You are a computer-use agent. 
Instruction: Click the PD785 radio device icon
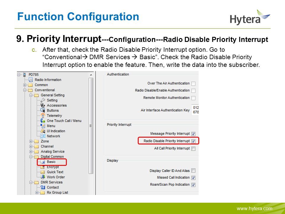click(x=24, y=75)
